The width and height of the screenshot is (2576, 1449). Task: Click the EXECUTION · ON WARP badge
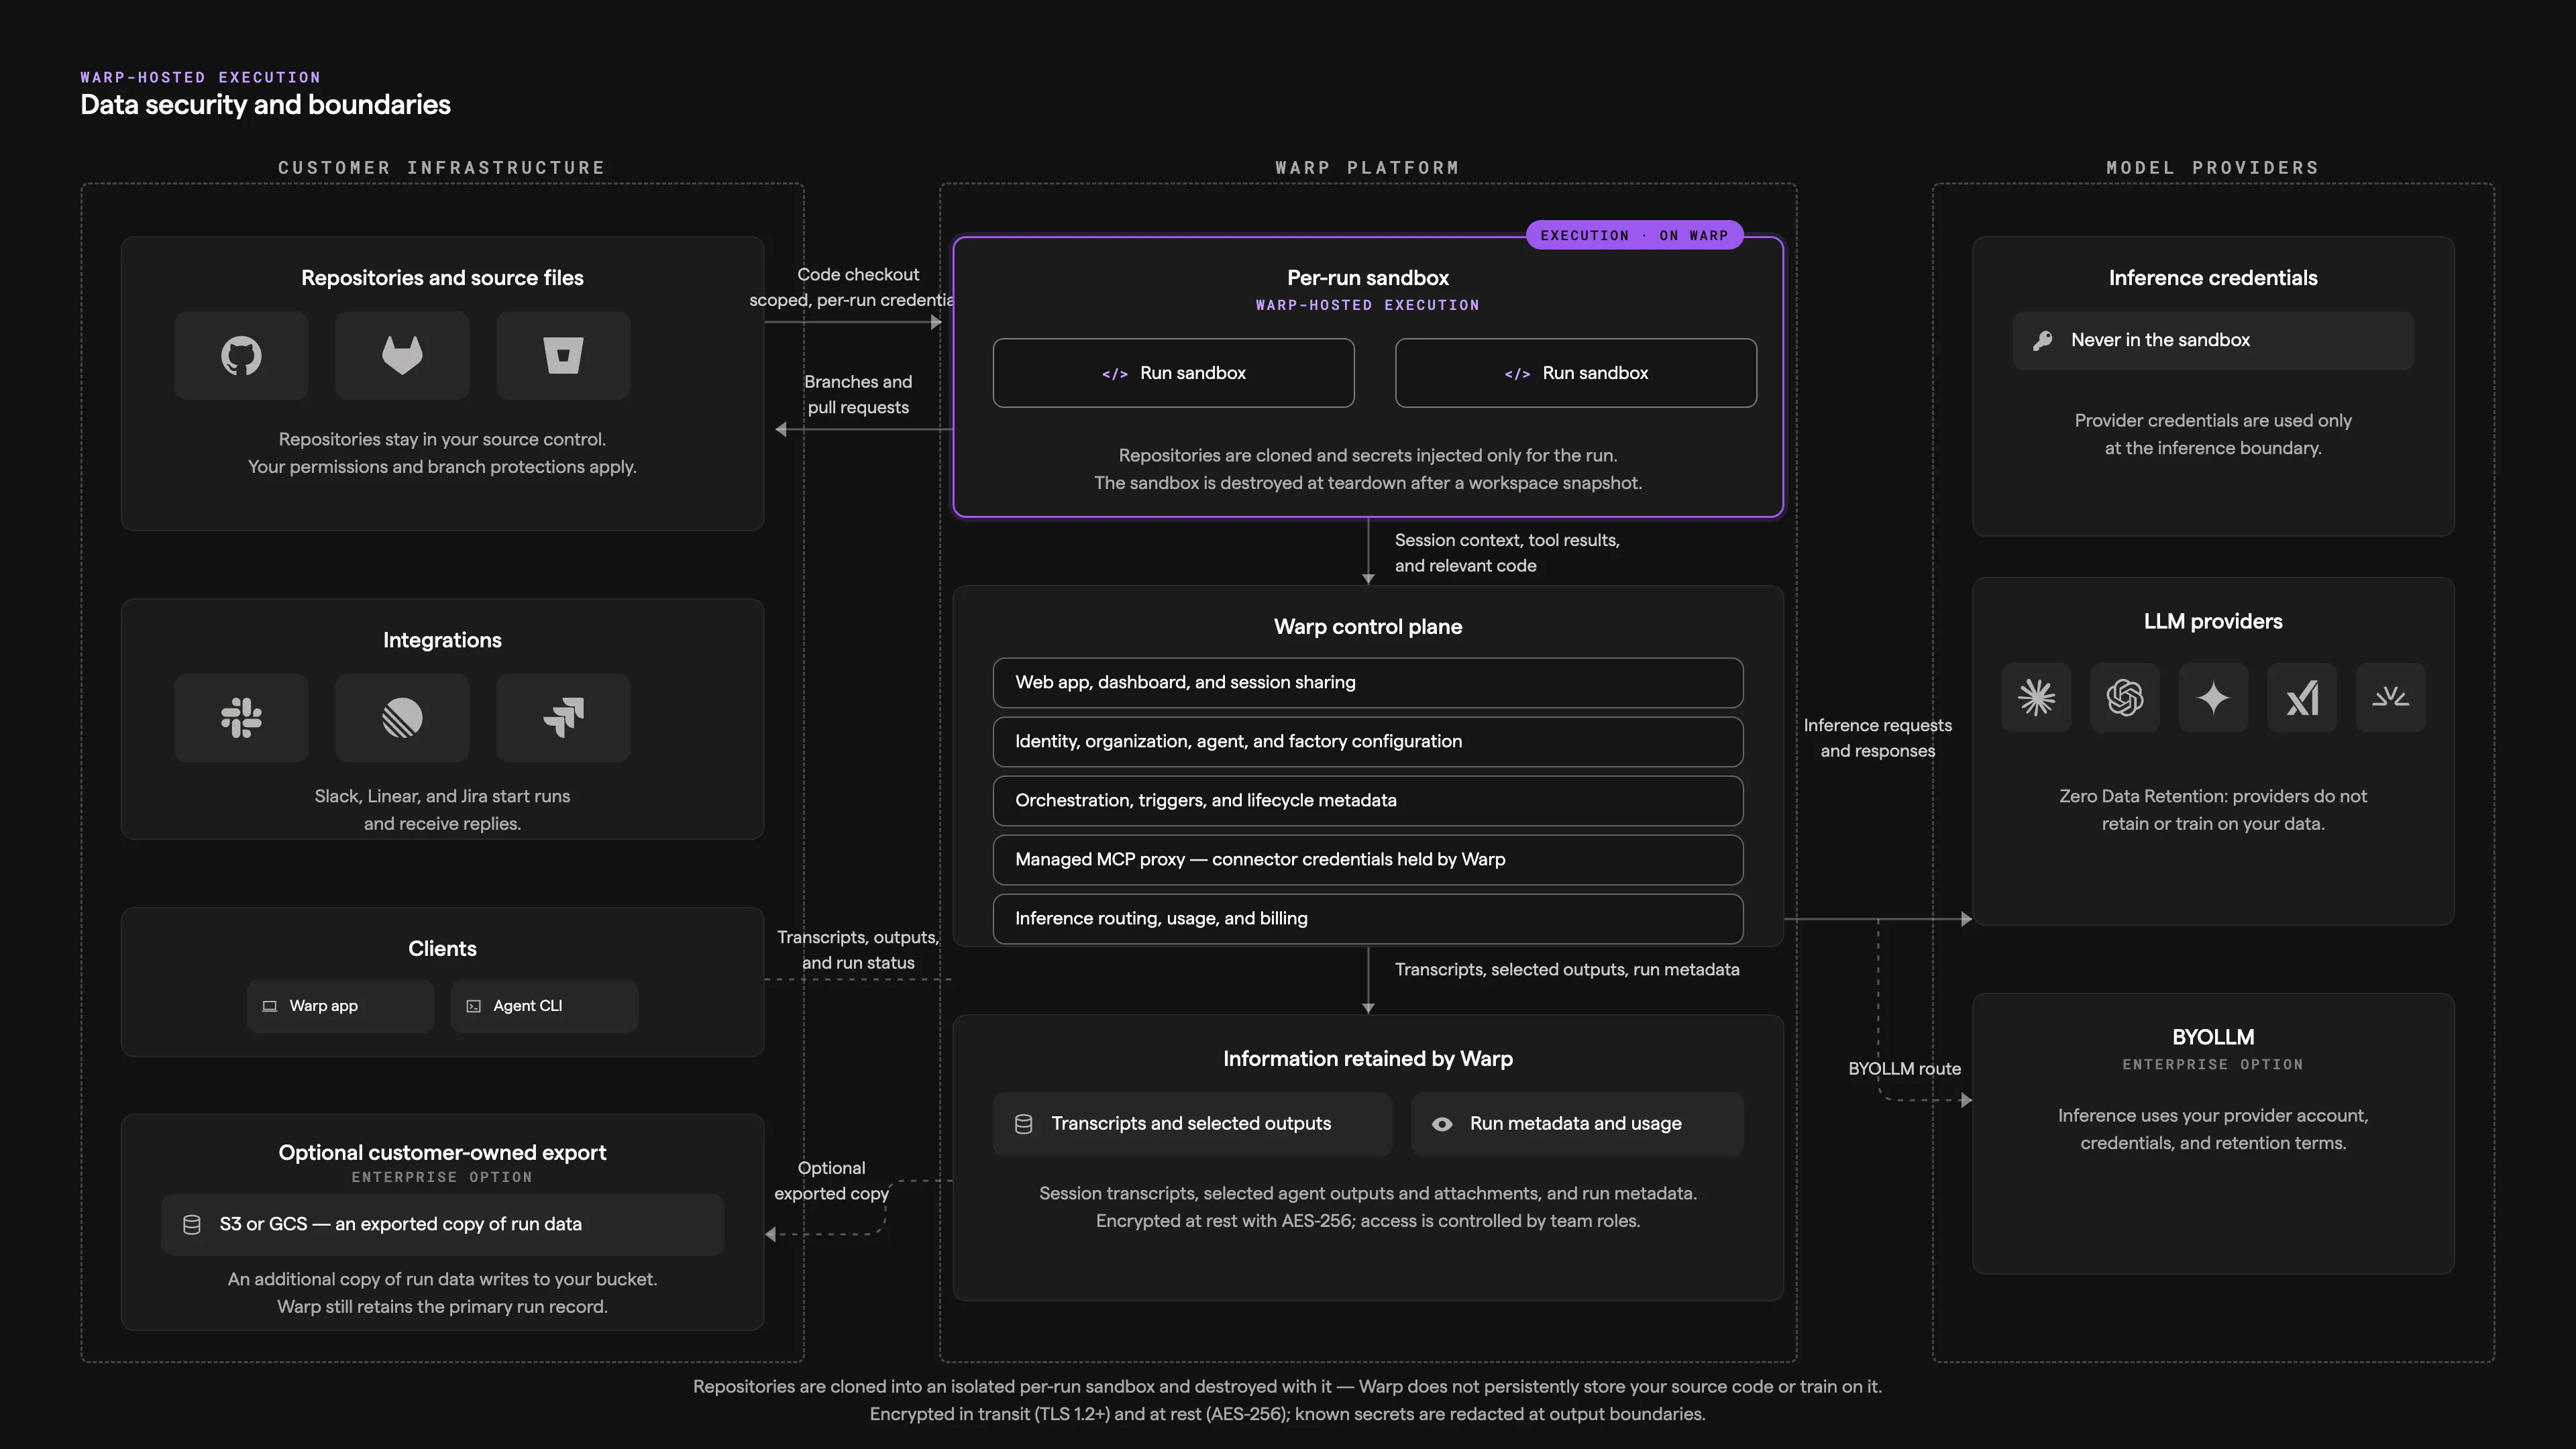(x=1634, y=235)
